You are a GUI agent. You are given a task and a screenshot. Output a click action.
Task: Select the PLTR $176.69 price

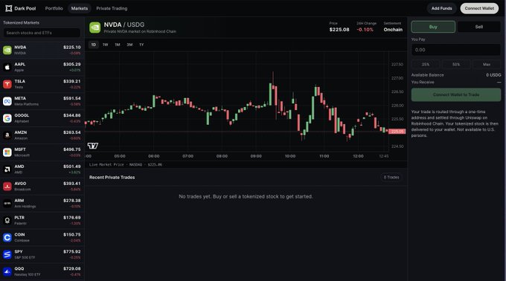72,218
